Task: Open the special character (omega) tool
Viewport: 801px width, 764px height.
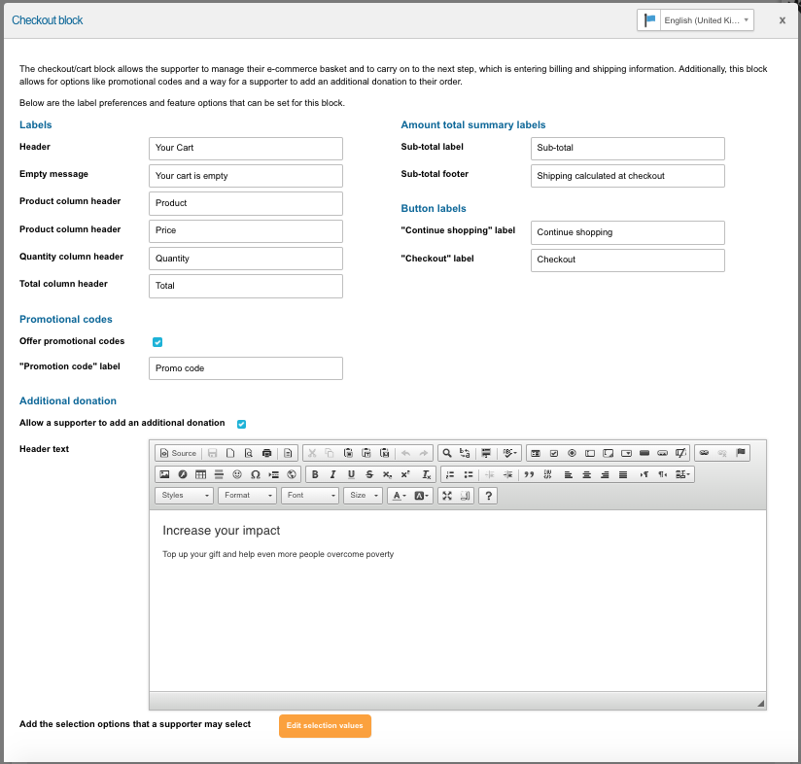Action: [x=255, y=474]
